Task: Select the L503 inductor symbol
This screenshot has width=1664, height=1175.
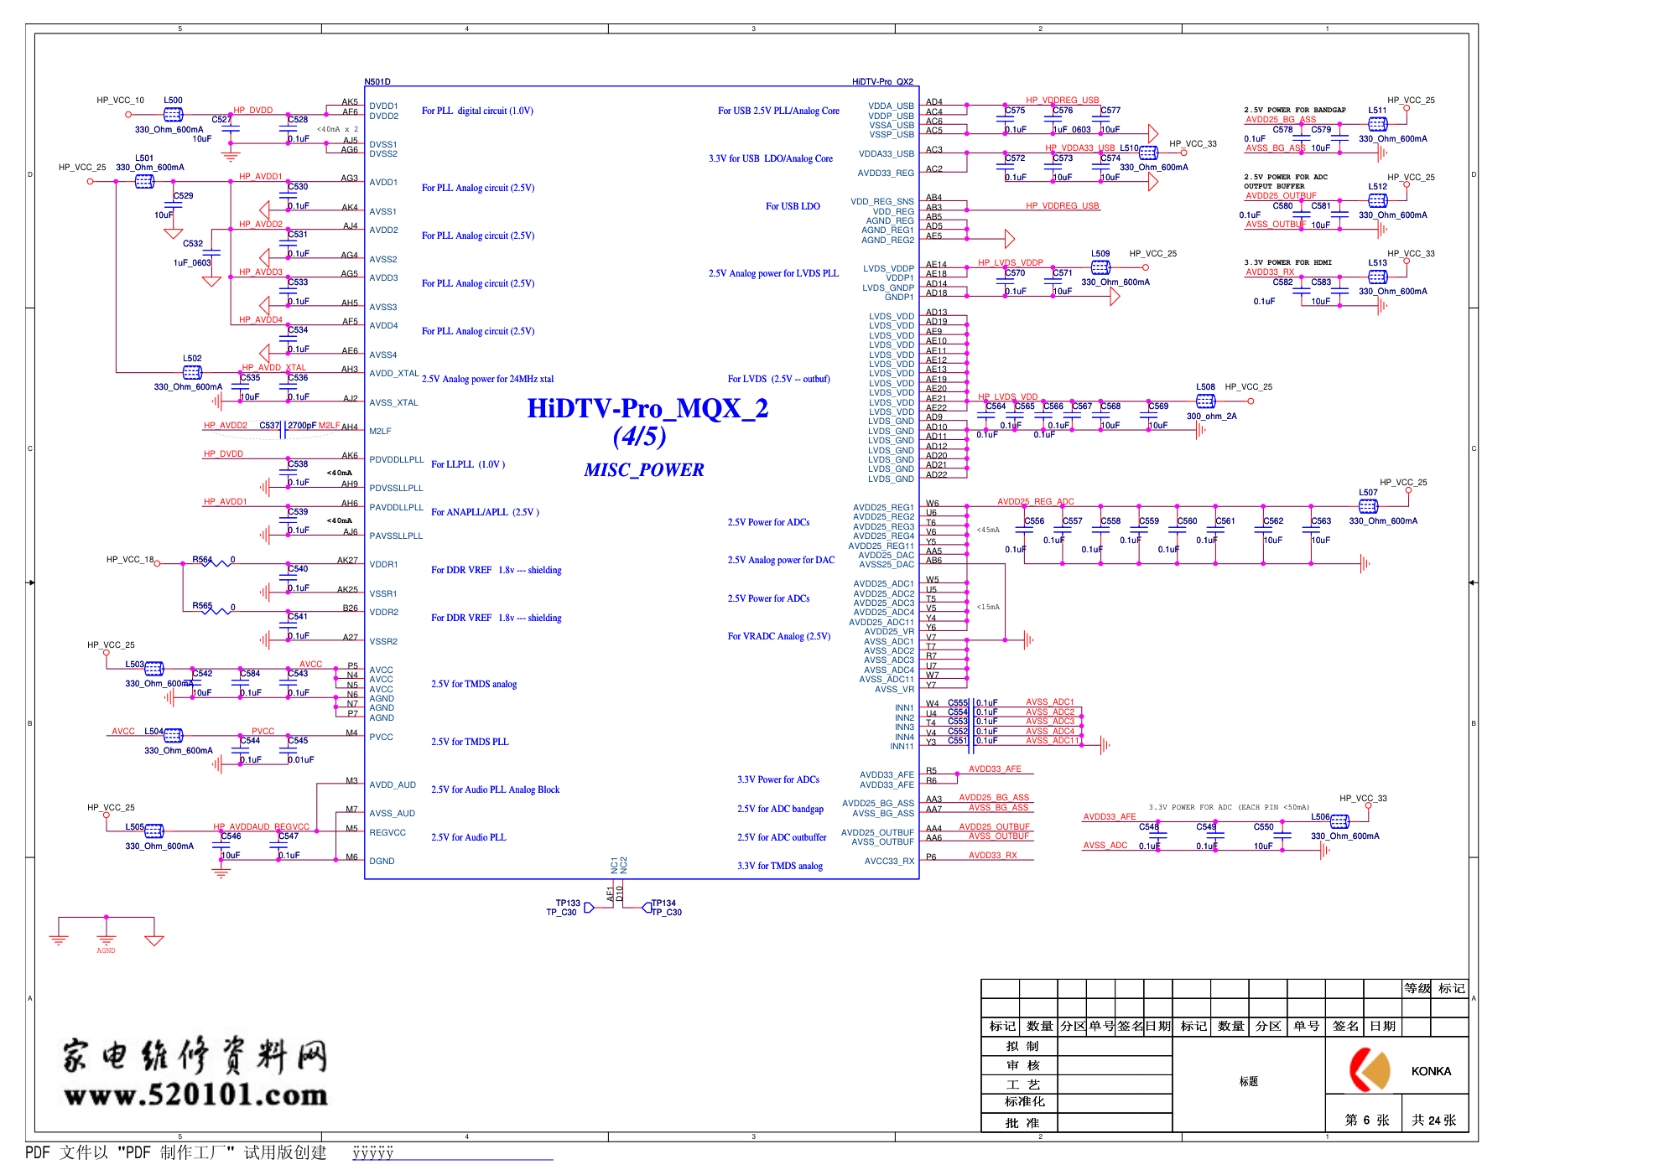Action: [154, 669]
